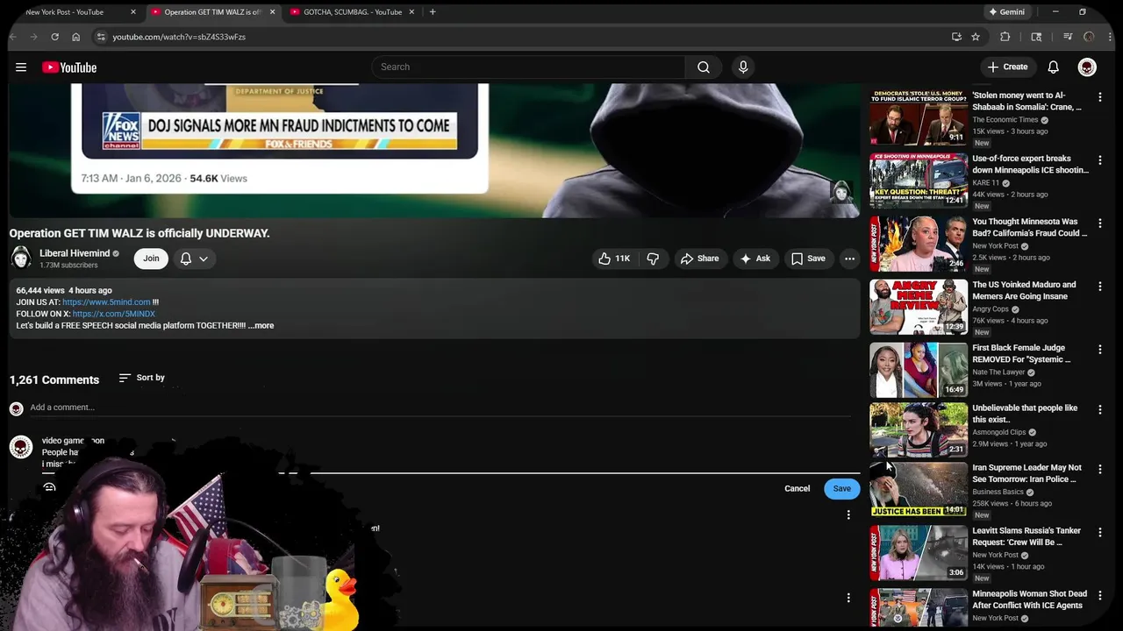Open options menu for KARE 11 video

click(x=1100, y=160)
